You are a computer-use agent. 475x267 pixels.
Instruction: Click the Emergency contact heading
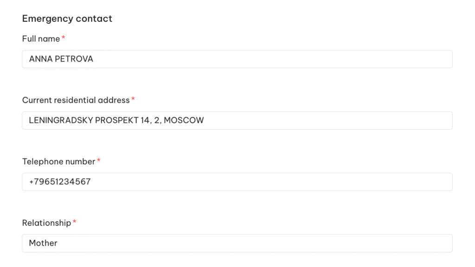pyautogui.click(x=67, y=19)
